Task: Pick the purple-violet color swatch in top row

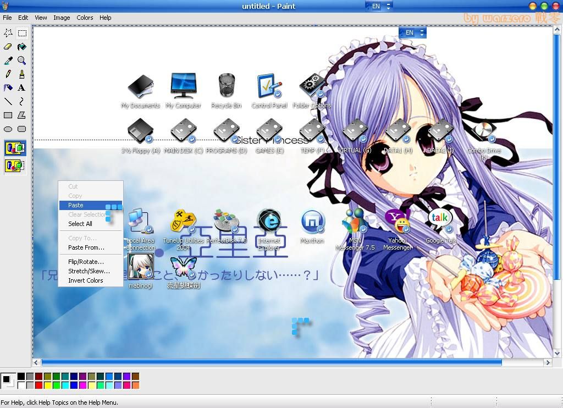Action: (x=126, y=377)
